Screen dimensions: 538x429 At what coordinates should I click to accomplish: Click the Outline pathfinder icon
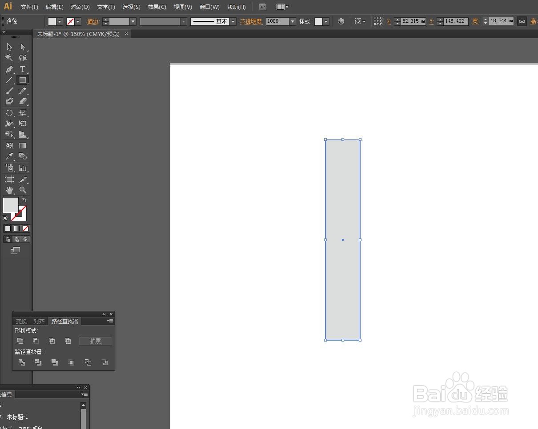pyautogui.click(x=88, y=362)
